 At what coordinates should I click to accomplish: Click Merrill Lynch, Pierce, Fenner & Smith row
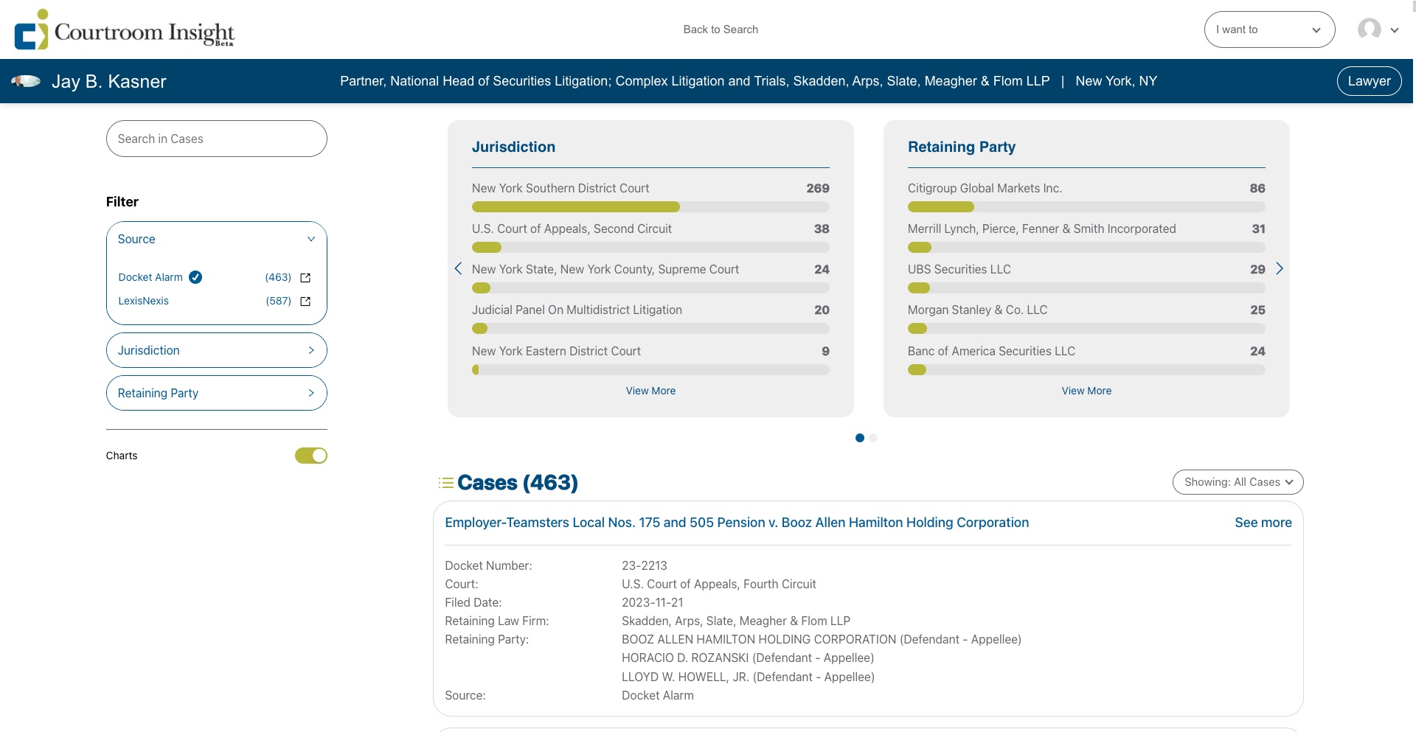click(x=1086, y=237)
